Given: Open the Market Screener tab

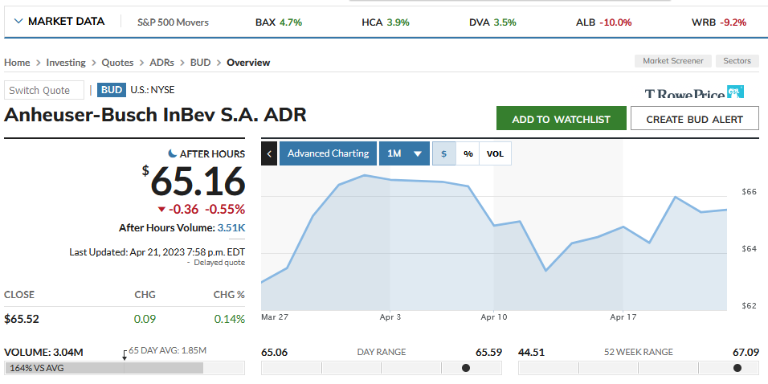Looking at the screenshot, I should pos(673,61).
